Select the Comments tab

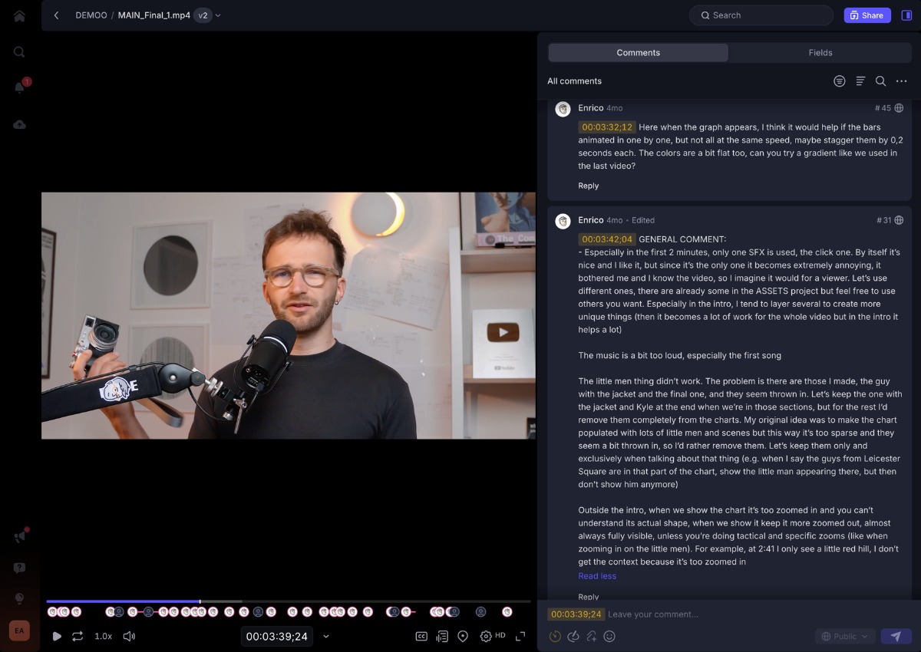coord(638,53)
